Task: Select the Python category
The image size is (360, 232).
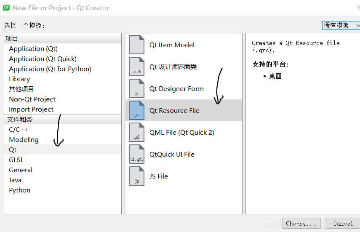Action: tap(63, 190)
